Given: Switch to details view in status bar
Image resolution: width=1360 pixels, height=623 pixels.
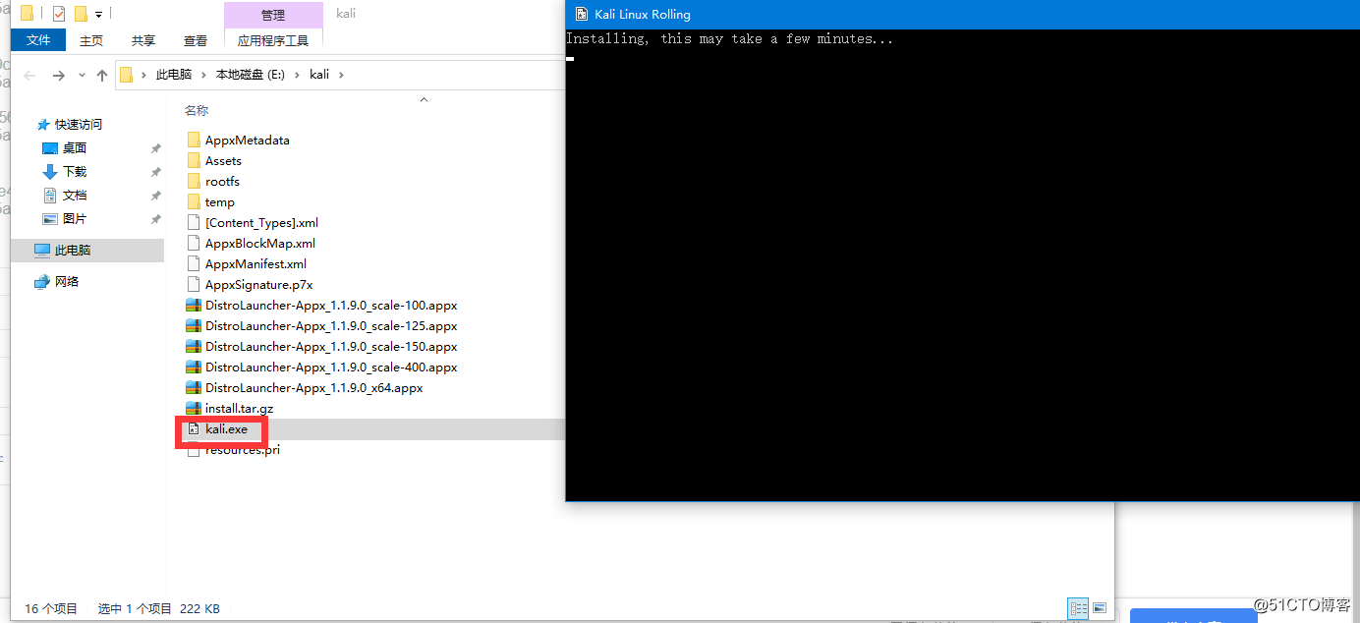Looking at the screenshot, I should click(x=1078, y=608).
